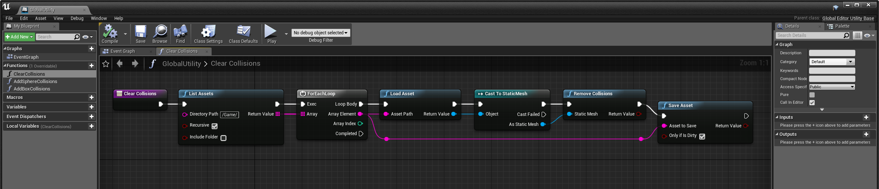The height and width of the screenshot is (189, 879).
Task: Click the Search Details input field
Action: pos(809,35)
